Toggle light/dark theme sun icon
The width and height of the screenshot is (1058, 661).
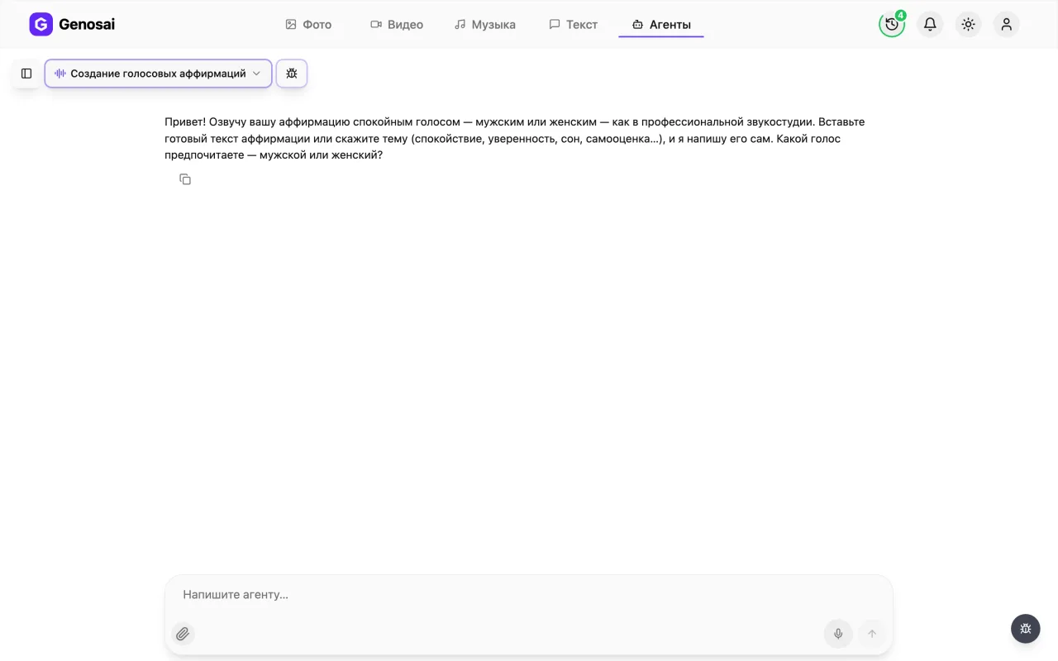(x=968, y=24)
